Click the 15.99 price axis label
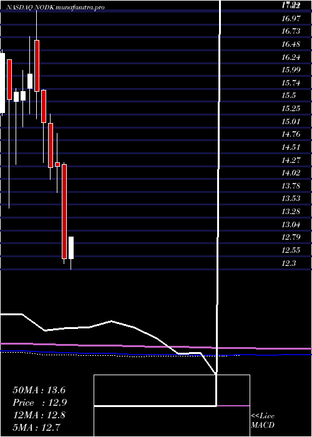This screenshot has width=312, height=437. click(291, 70)
